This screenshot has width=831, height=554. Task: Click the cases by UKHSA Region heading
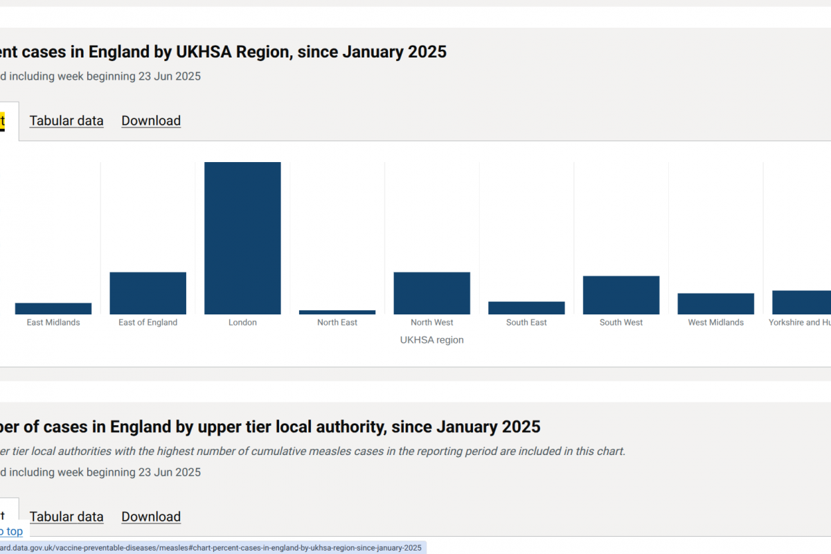[x=223, y=52]
